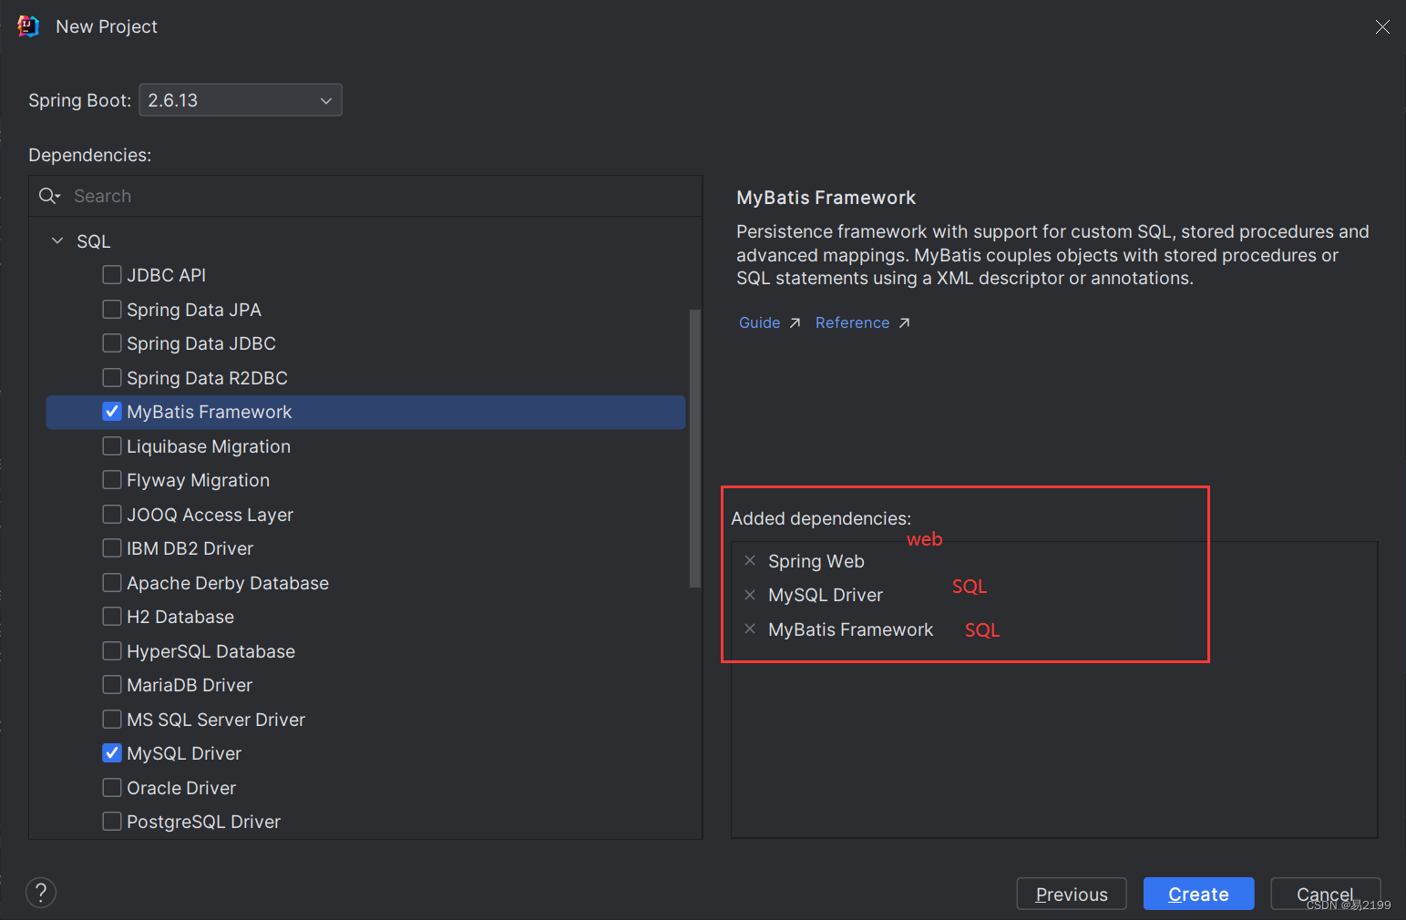
Task: Click the dependency list scrollbar
Action: (x=695, y=448)
